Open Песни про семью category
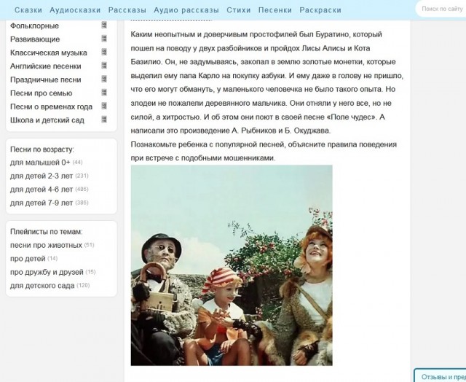The height and width of the screenshot is (382, 466). click(x=42, y=93)
